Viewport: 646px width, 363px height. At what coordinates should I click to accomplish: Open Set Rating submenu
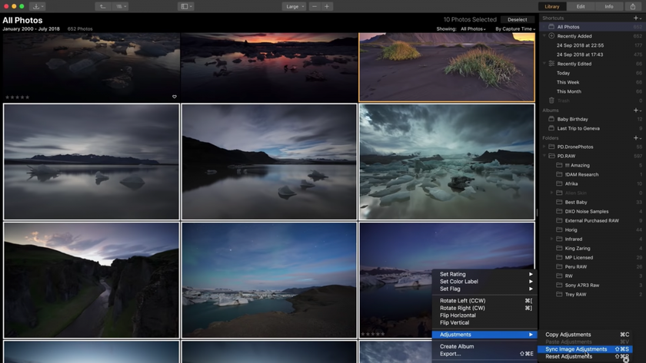point(485,274)
